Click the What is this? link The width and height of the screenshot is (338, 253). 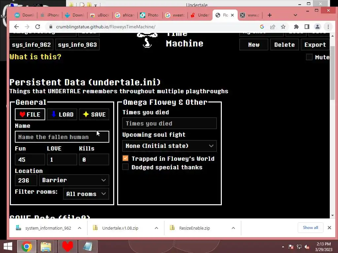tap(35, 57)
